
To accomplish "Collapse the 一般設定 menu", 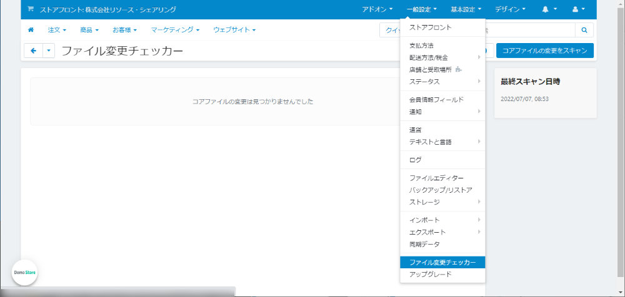I will pyautogui.click(x=422, y=9).
